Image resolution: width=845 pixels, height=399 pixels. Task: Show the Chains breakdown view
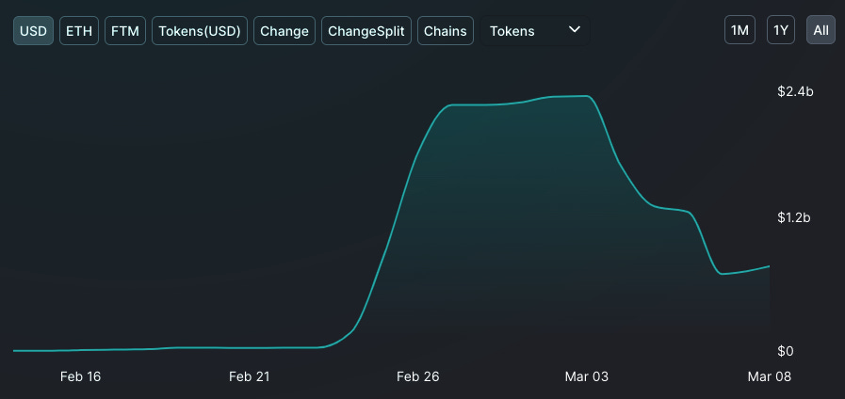446,31
